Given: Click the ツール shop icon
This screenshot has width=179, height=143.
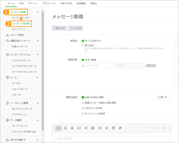Looking at the screenshot, I should pos(7,78).
